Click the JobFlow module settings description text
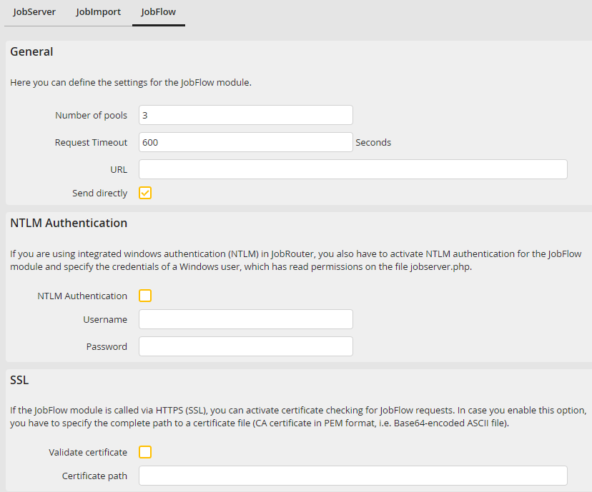The image size is (592, 492). [131, 83]
